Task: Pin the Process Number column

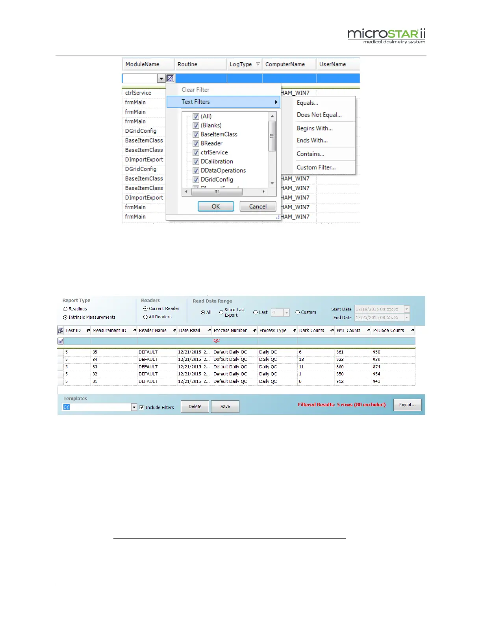Action: [255, 331]
